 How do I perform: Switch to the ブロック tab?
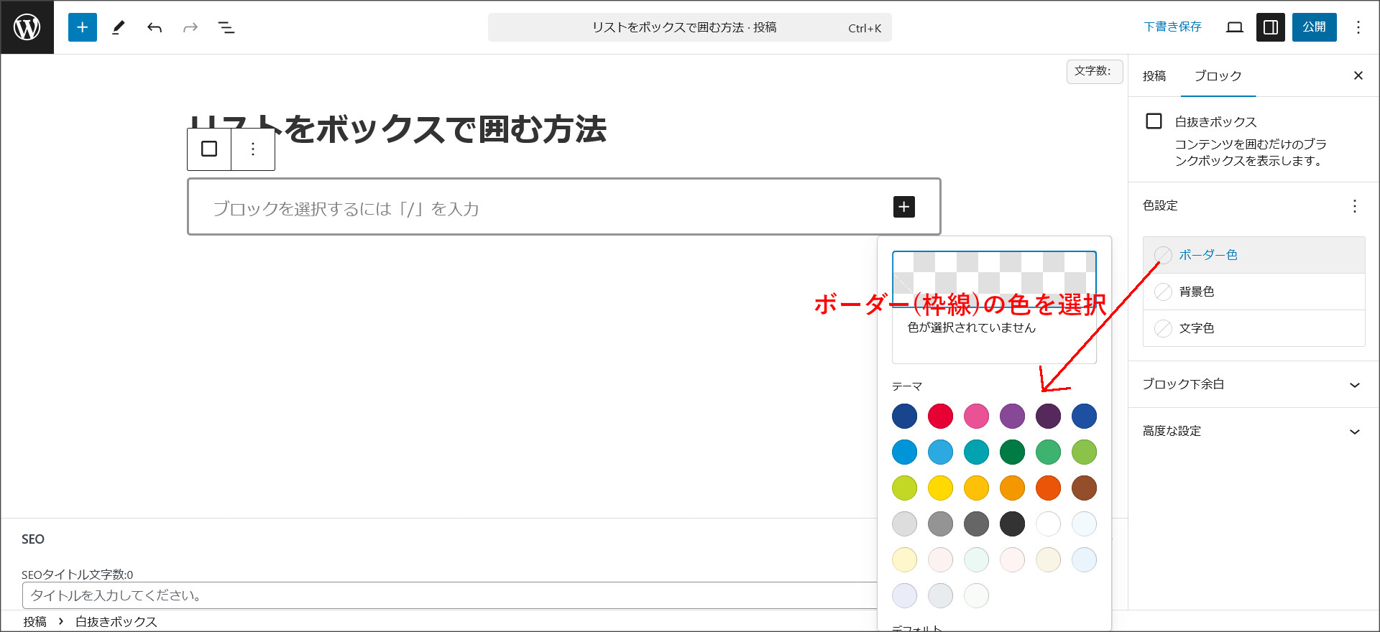1218,76
